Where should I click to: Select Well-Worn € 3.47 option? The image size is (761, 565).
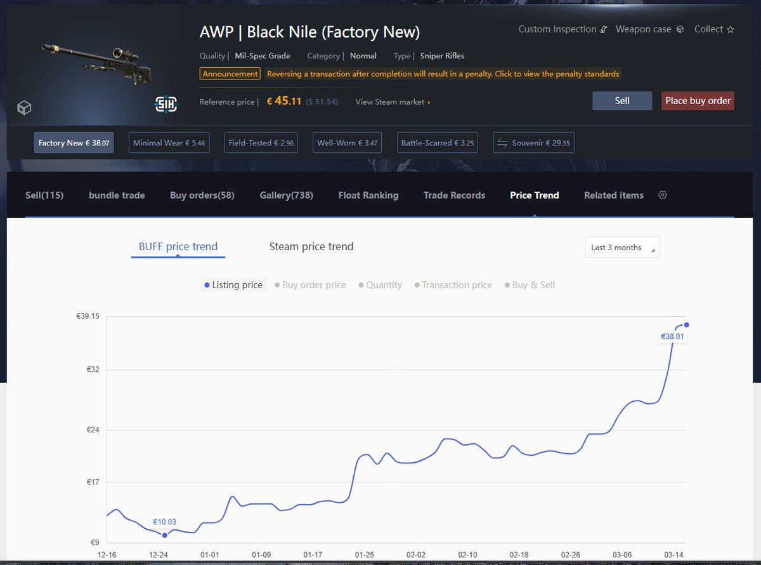point(348,143)
